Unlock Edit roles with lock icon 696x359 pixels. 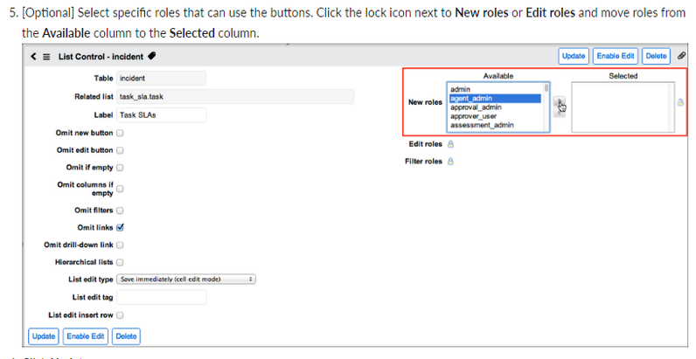450,144
